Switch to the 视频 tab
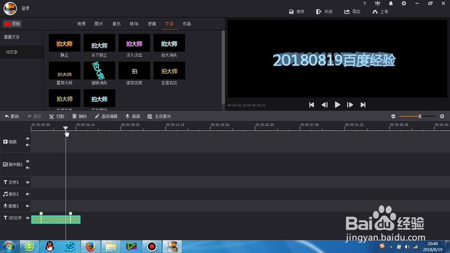Viewport: 450px width, 253px height. coord(81,24)
